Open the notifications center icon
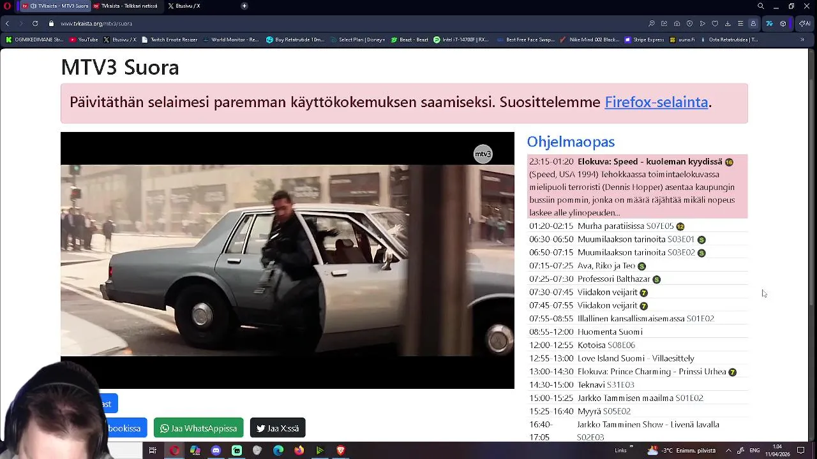Image resolution: width=817 pixels, height=459 pixels. [x=801, y=451]
